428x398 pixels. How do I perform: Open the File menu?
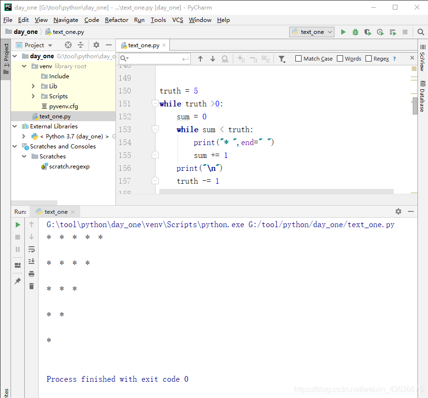8,20
